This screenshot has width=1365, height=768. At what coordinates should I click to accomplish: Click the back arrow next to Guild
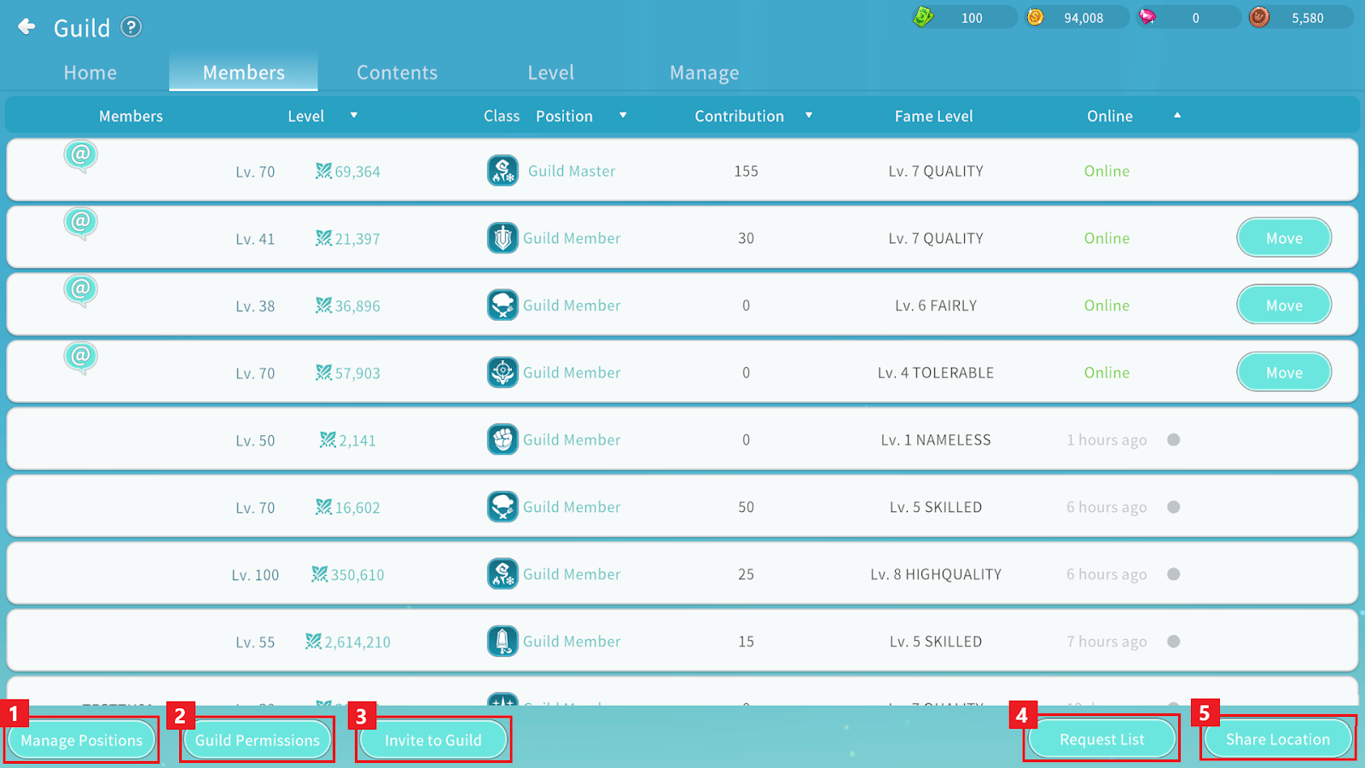[x=27, y=27]
